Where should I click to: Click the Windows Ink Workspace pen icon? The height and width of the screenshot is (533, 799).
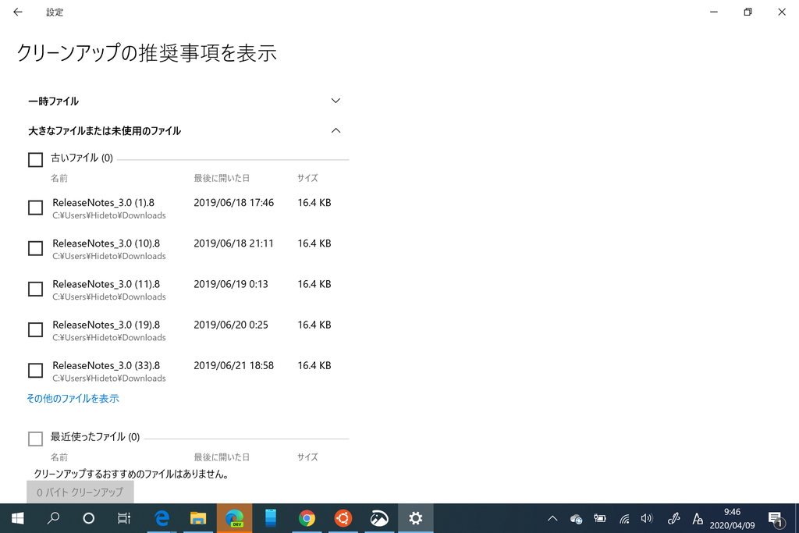click(x=673, y=517)
